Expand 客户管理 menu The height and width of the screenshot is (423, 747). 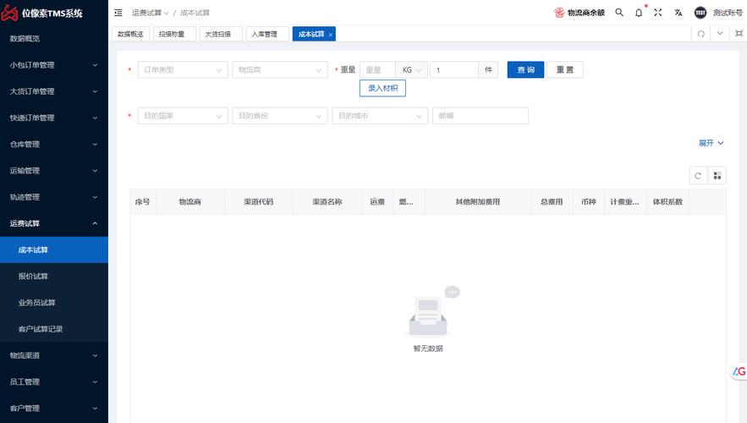click(54, 409)
